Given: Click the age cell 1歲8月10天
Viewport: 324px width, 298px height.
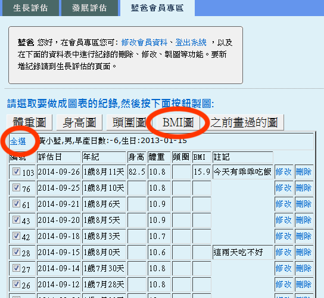Looking at the screenshot, I should coord(104,188).
